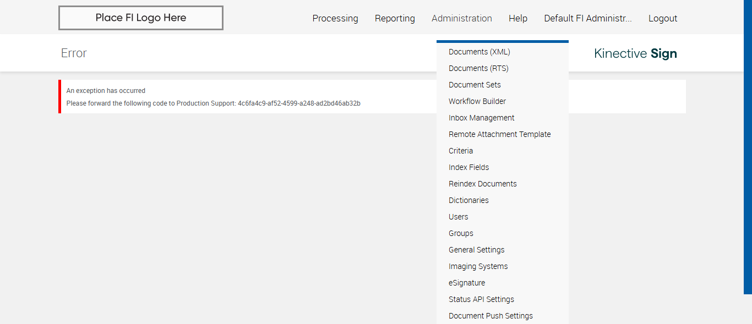752x324 pixels.
Task: Open the Processing menu
Action: coord(335,18)
